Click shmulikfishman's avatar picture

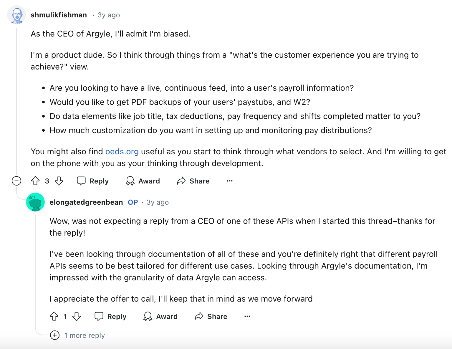(x=16, y=15)
